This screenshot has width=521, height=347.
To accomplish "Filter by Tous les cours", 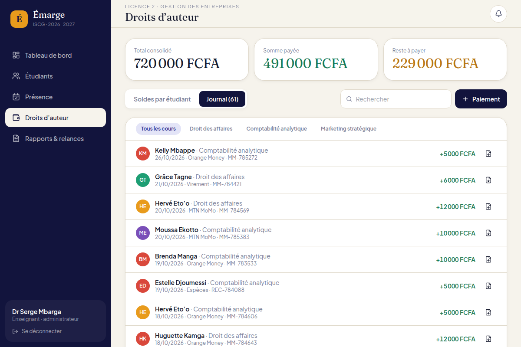I will (158, 129).
